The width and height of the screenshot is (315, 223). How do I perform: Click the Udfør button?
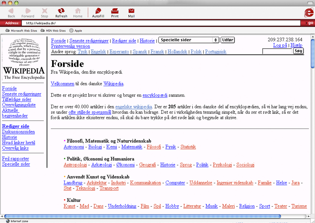pyautogui.click(x=228, y=40)
